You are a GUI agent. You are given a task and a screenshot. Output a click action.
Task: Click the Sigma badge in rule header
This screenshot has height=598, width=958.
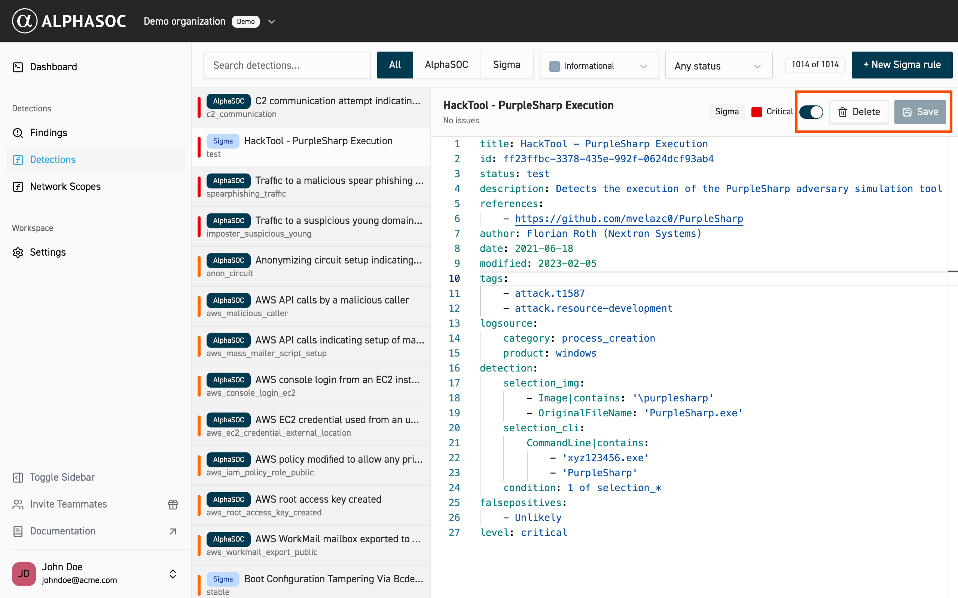pyautogui.click(x=727, y=112)
